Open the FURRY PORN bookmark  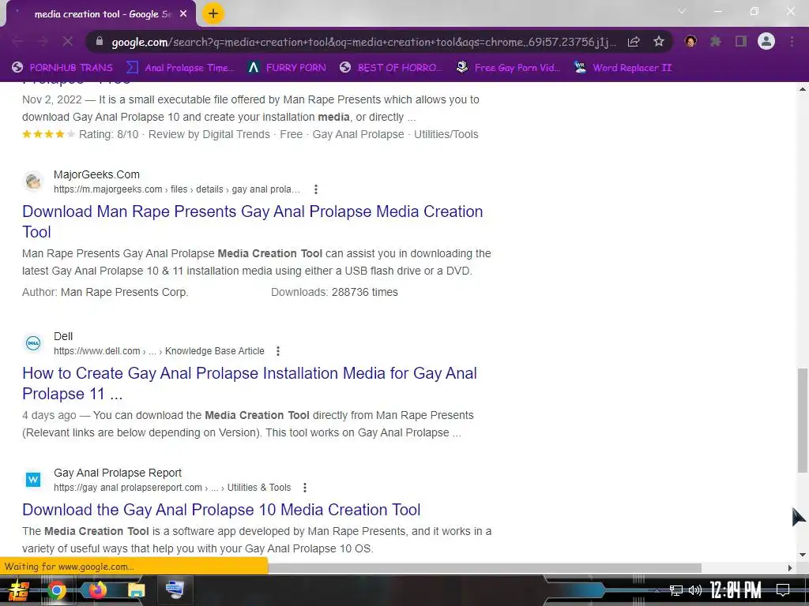point(286,68)
